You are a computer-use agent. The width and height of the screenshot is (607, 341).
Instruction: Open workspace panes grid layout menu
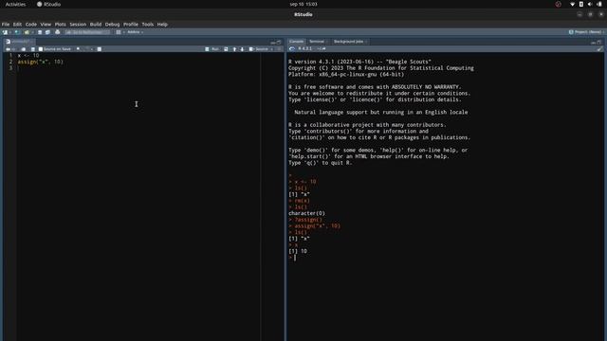119,32
